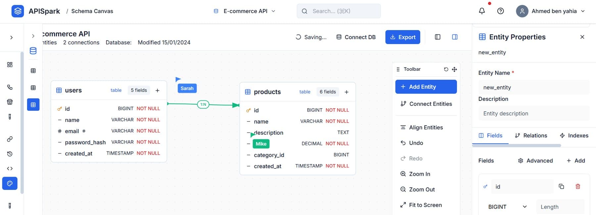The width and height of the screenshot is (596, 215).
Task: Click the blue Export button
Action: [403, 37]
